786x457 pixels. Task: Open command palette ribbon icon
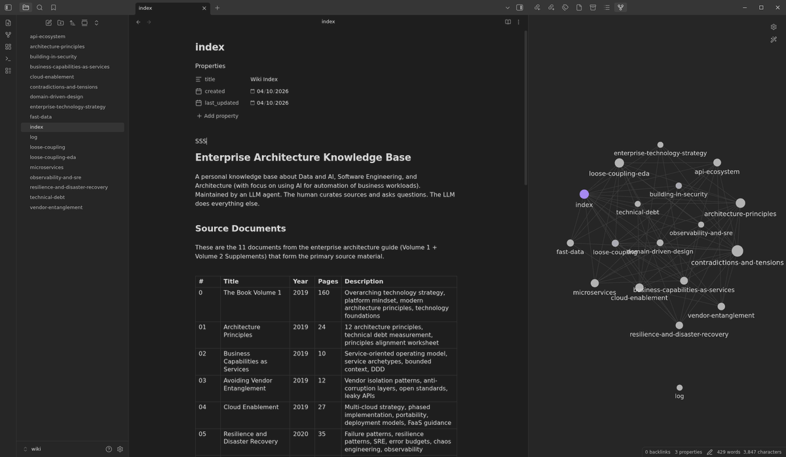point(8,59)
